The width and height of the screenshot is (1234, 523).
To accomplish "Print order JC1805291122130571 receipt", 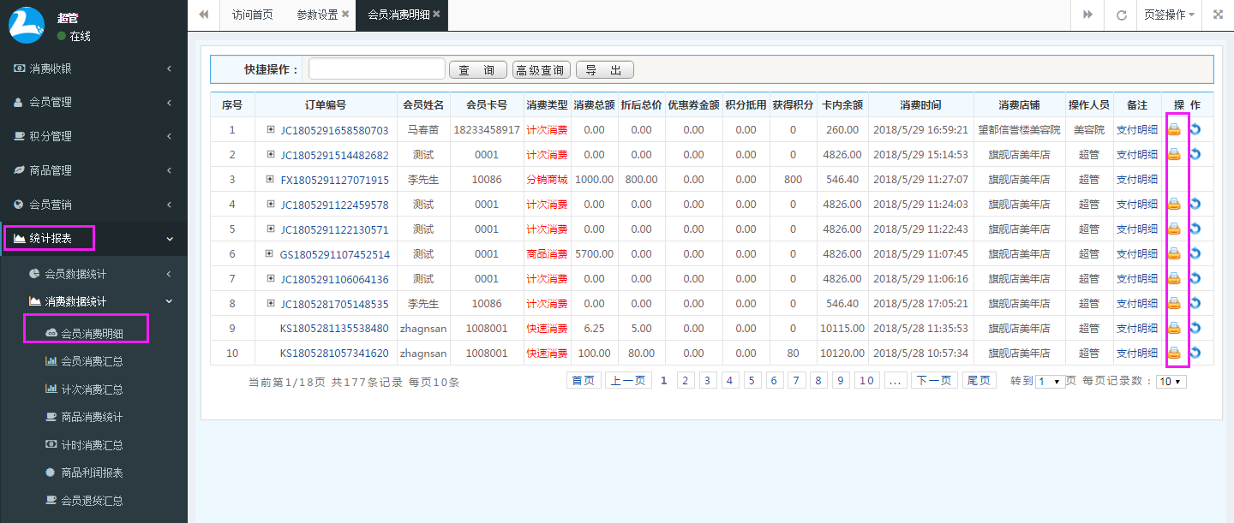I will pos(1175,229).
